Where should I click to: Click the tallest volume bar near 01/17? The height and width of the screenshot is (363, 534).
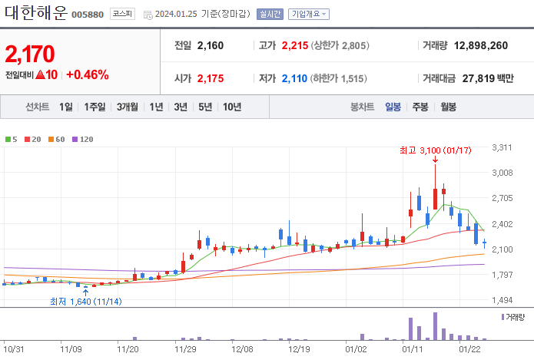coord(435,326)
